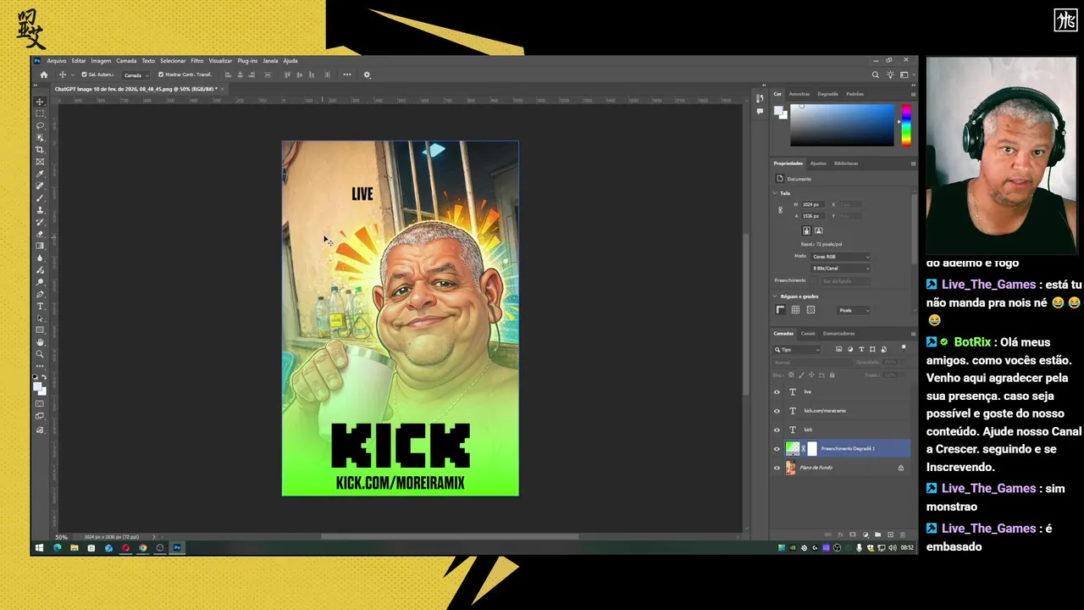Click the landscape orientation button
The image size is (1084, 610).
tap(818, 230)
